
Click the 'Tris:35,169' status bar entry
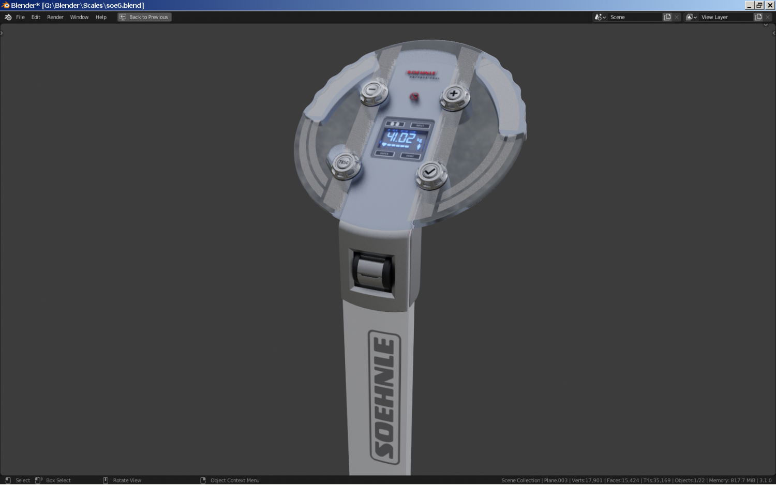(x=657, y=480)
